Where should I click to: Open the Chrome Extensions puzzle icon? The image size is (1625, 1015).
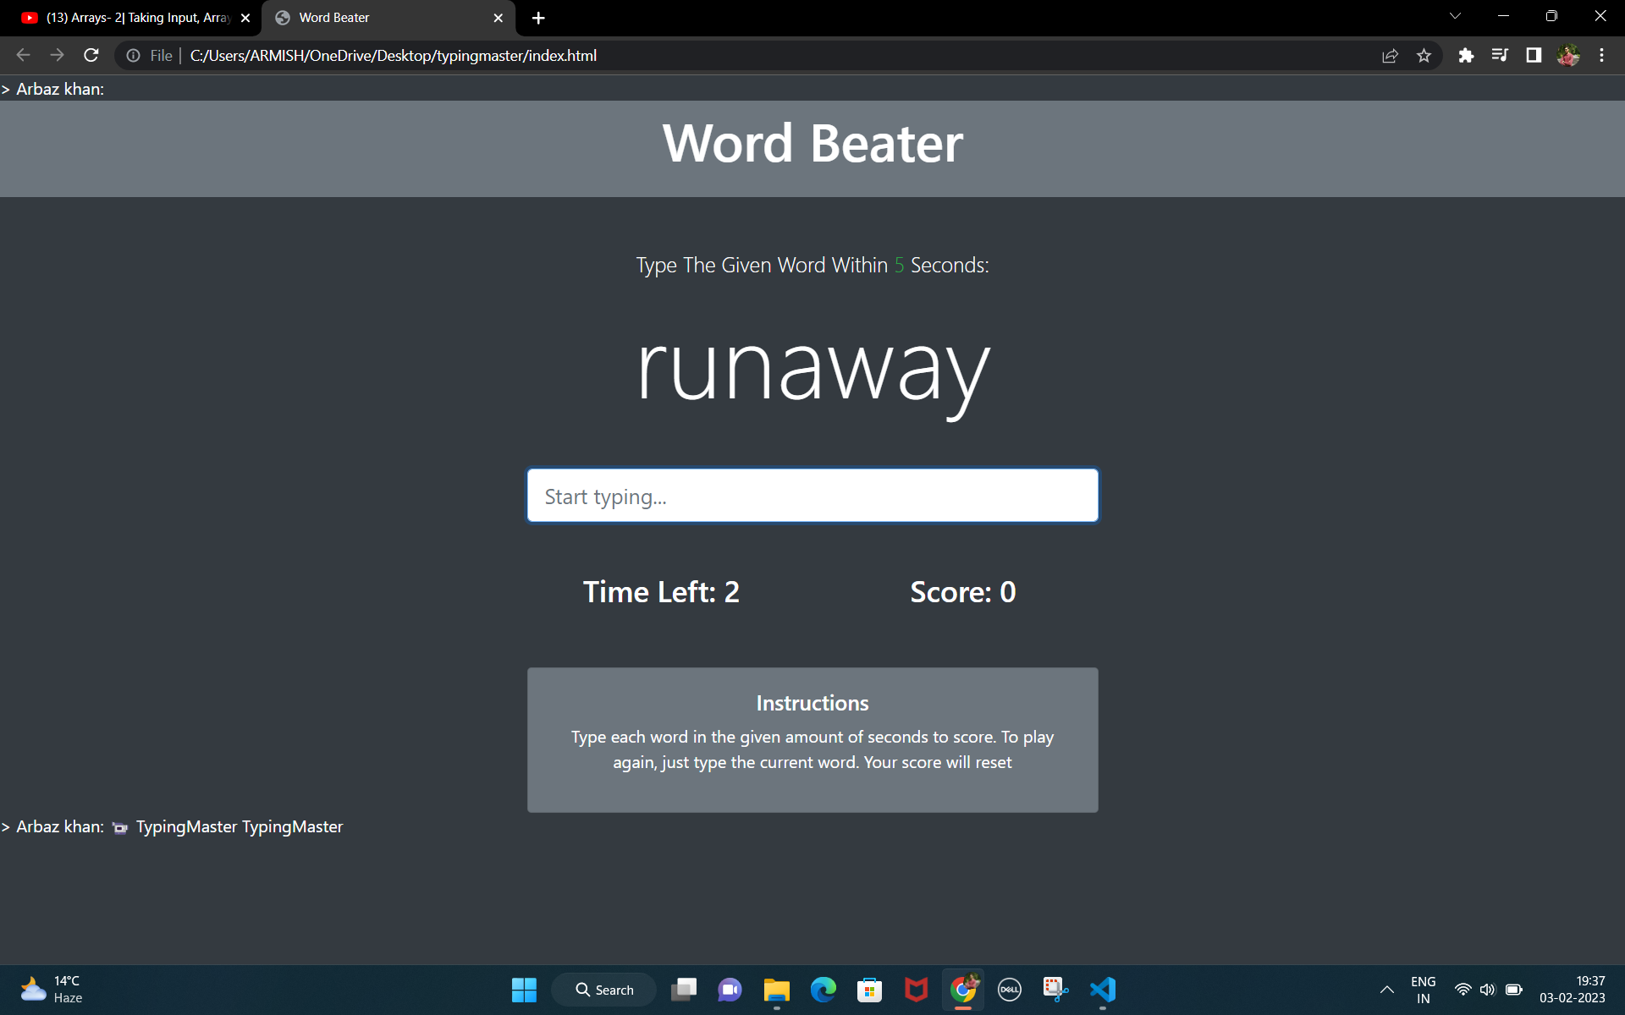tap(1466, 55)
